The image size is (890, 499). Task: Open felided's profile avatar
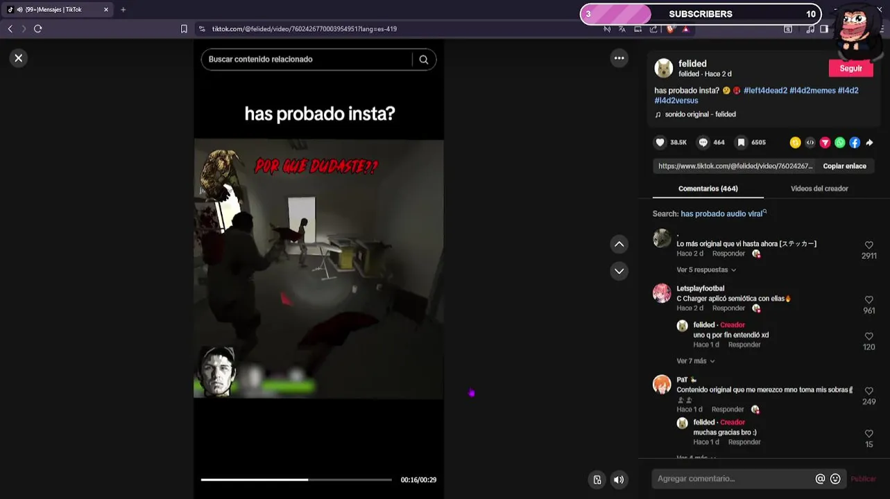[x=664, y=68]
